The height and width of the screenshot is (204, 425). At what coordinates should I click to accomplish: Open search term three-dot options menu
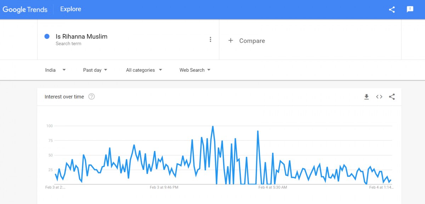tap(210, 40)
